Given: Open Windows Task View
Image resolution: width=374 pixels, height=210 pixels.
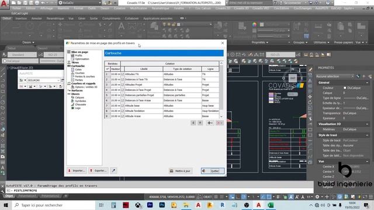Looking at the screenshot, I should (x=101, y=205).
